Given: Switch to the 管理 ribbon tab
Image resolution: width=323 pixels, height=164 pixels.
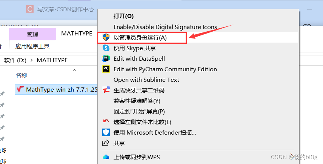Looking at the screenshot, I should (x=32, y=34).
